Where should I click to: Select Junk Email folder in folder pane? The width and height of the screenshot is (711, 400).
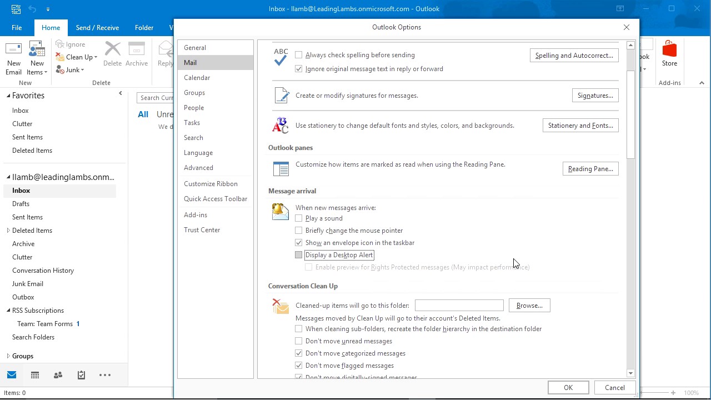28,284
